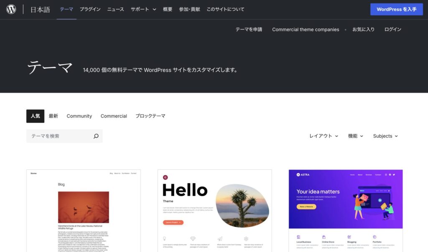Switch to the 最新 tab
This screenshot has width=428, height=252.
(53, 116)
